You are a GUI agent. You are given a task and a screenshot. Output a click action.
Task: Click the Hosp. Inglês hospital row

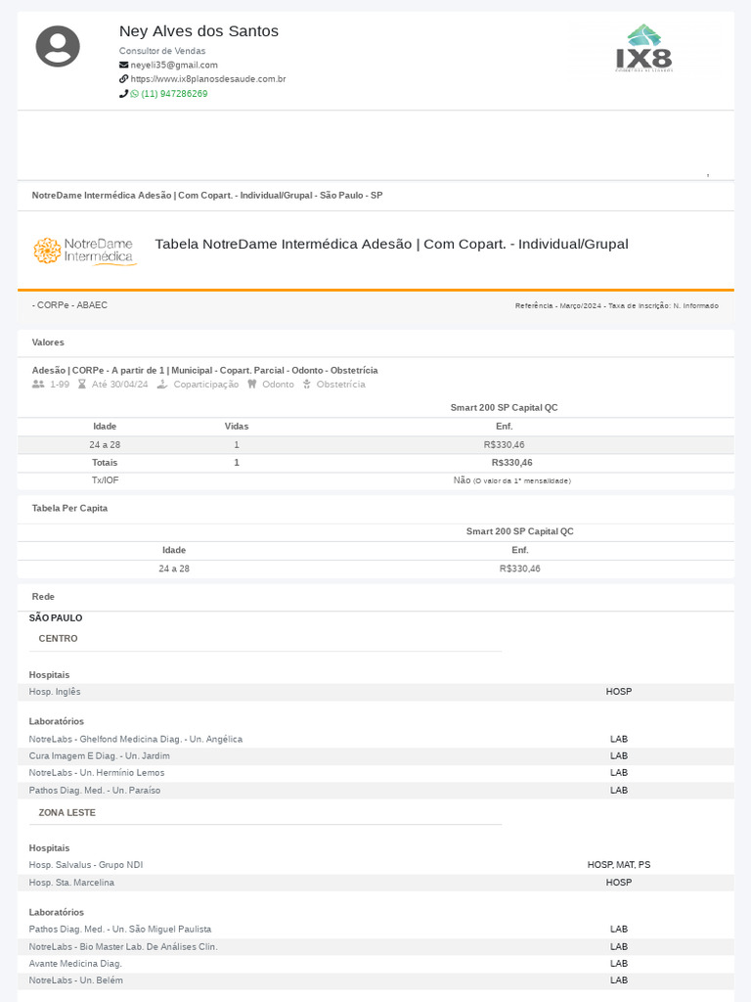coord(55,692)
